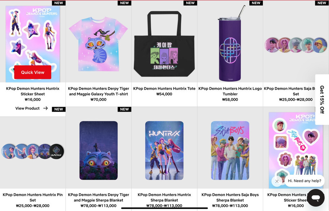Select the purple Huntrix Logo Tumbler image
The height and width of the screenshot is (211, 329).
pyautogui.click(x=230, y=44)
